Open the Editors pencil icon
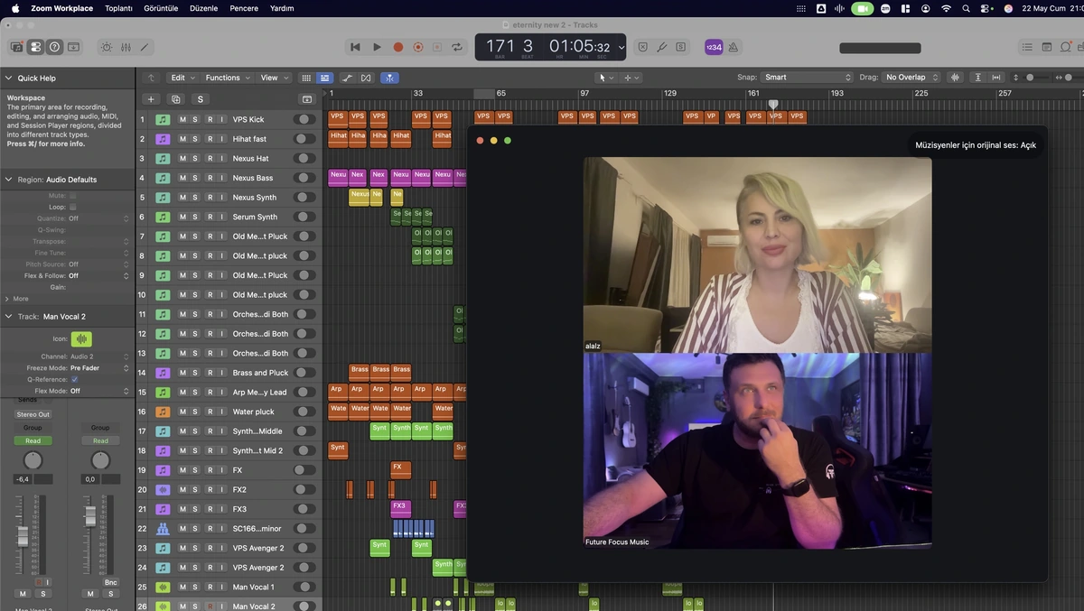 [144, 47]
